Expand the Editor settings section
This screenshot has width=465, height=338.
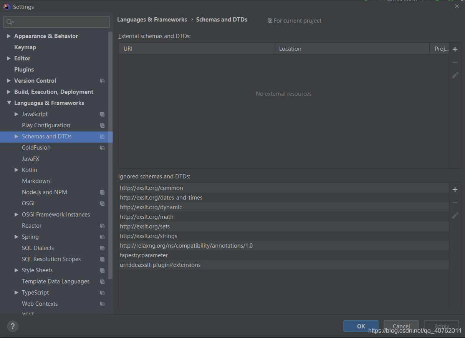[x=9, y=58]
